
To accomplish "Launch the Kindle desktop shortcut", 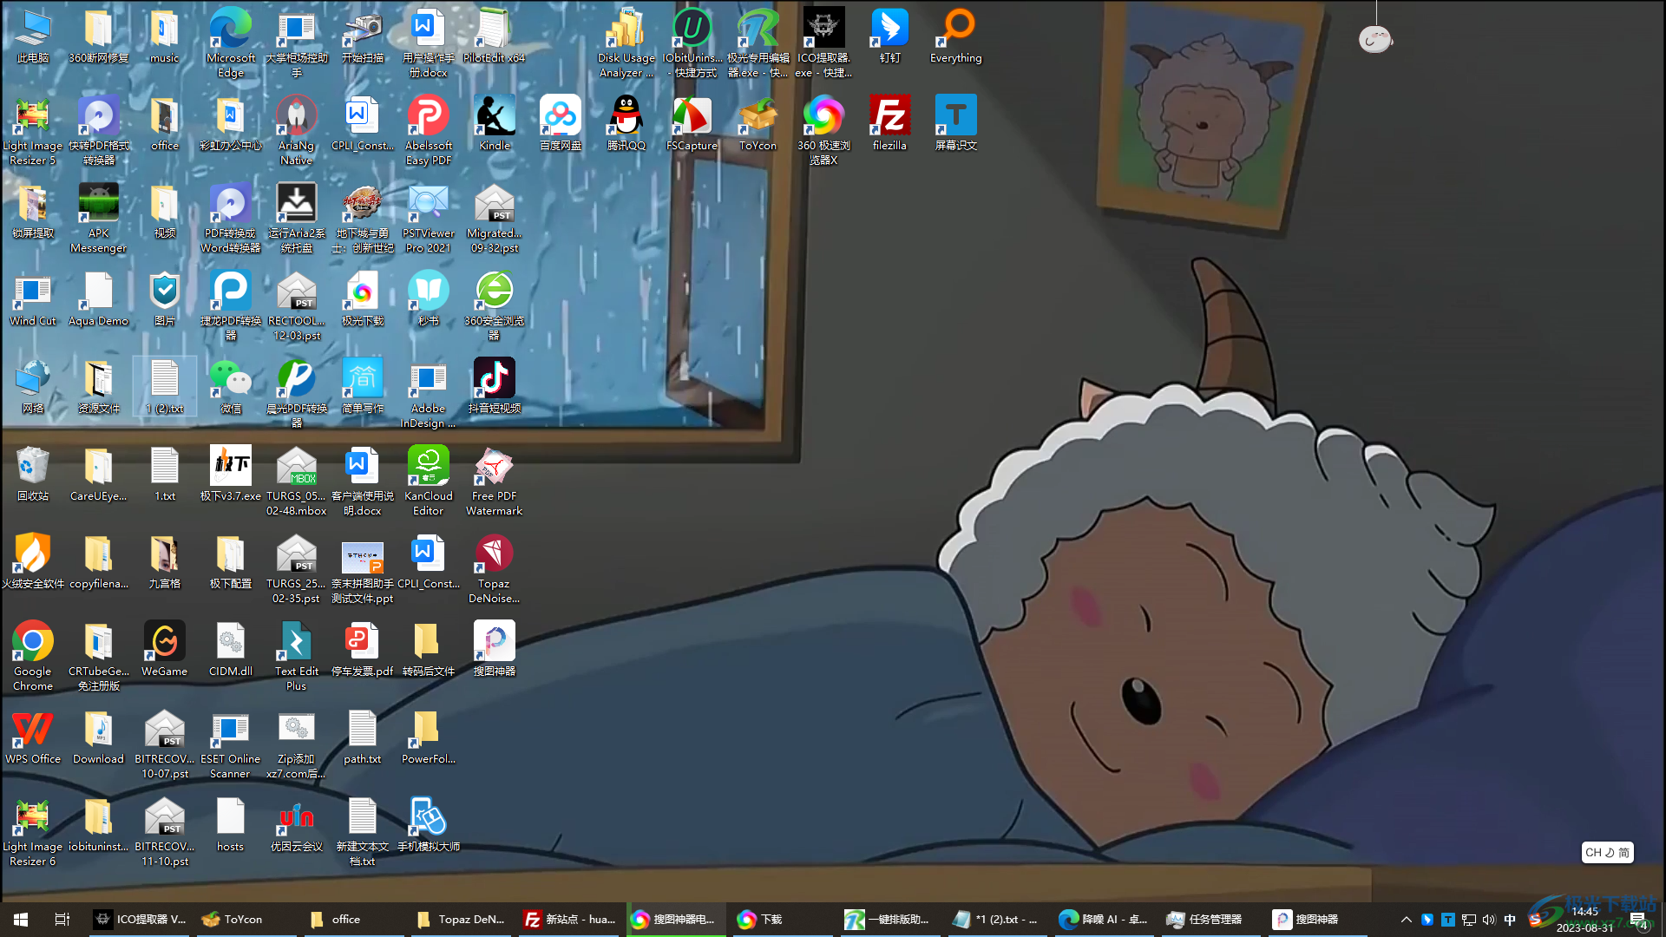I will [x=494, y=123].
